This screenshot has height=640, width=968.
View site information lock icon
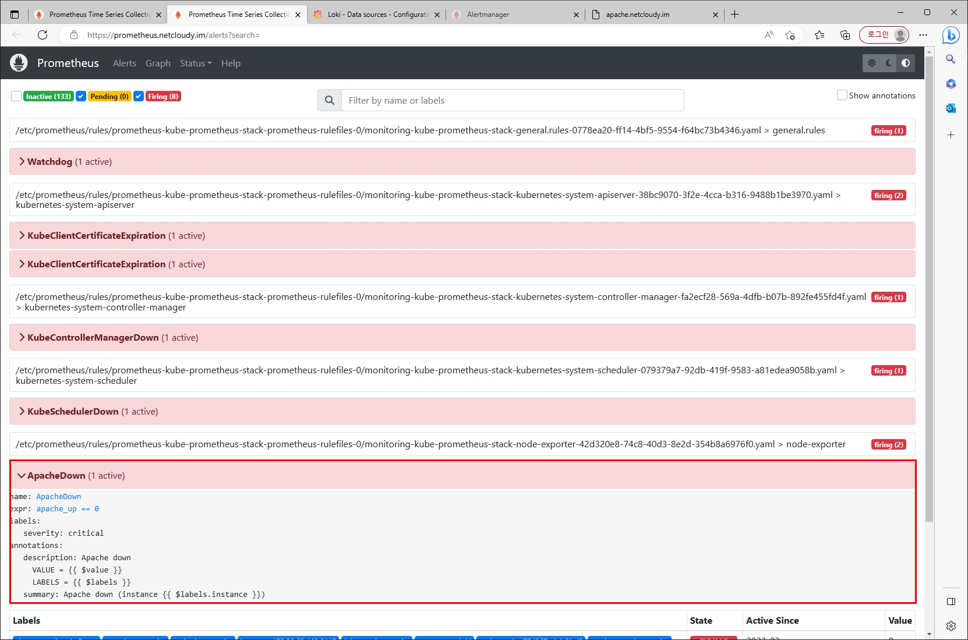[x=74, y=35]
